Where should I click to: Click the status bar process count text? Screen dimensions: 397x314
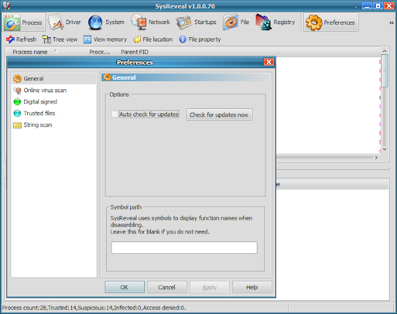coord(94,308)
